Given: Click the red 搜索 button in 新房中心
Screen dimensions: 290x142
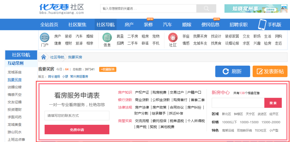Looking at the screenshot, I should pyautogui.click(x=273, y=103).
